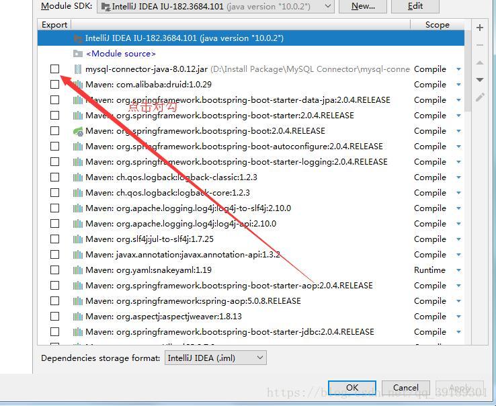Confirm with the OK button
Viewport: 496px width, 406px height.
pos(352,388)
